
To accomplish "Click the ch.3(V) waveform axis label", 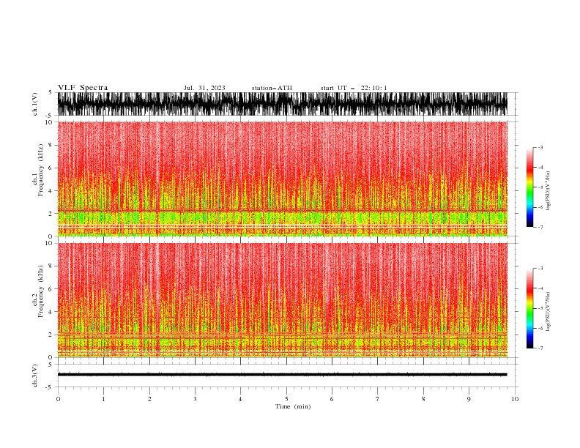I will tap(35, 376).
